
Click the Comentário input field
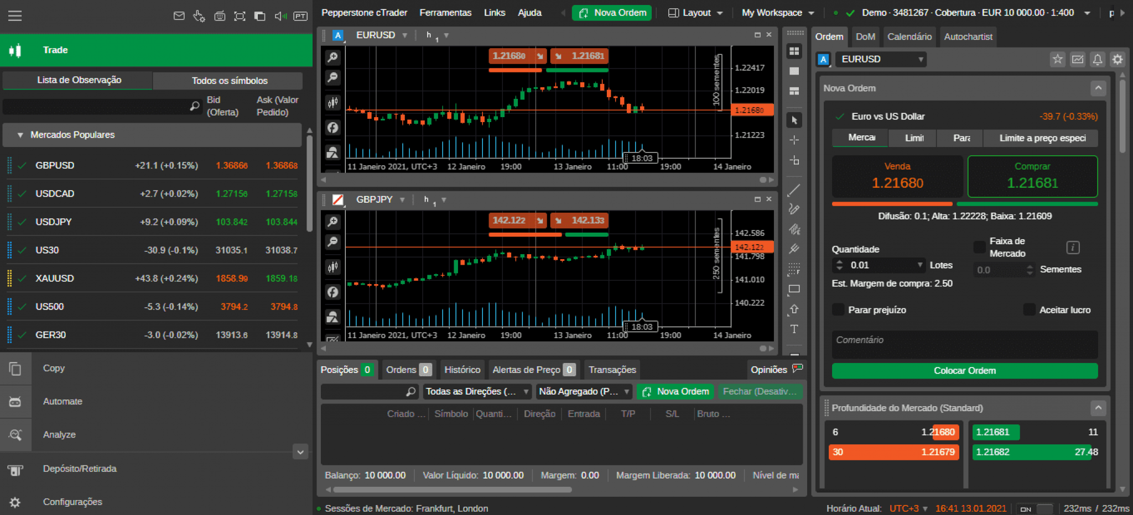tap(964, 344)
